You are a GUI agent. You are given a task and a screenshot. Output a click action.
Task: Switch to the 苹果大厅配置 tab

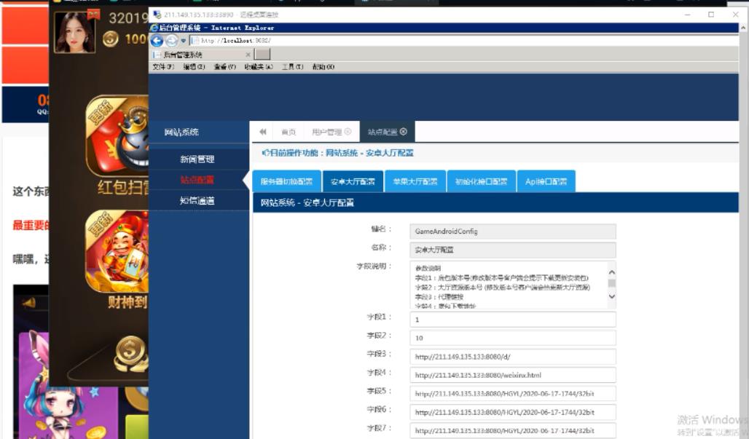point(415,182)
